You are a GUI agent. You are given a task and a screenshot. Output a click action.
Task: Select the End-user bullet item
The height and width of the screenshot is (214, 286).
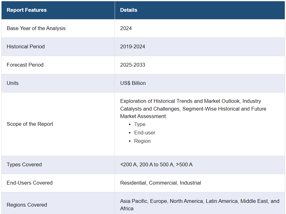pyautogui.click(x=145, y=133)
